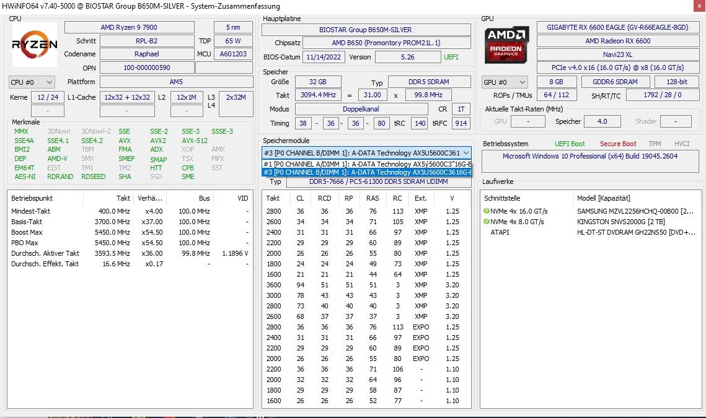
Task: Click the cores value 12 / 24
Action: [x=48, y=97]
